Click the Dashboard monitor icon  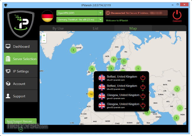tap(8, 47)
